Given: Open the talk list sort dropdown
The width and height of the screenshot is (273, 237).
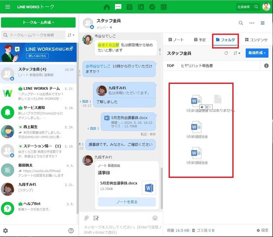Looking at the screenshot, I should [71, 35].
